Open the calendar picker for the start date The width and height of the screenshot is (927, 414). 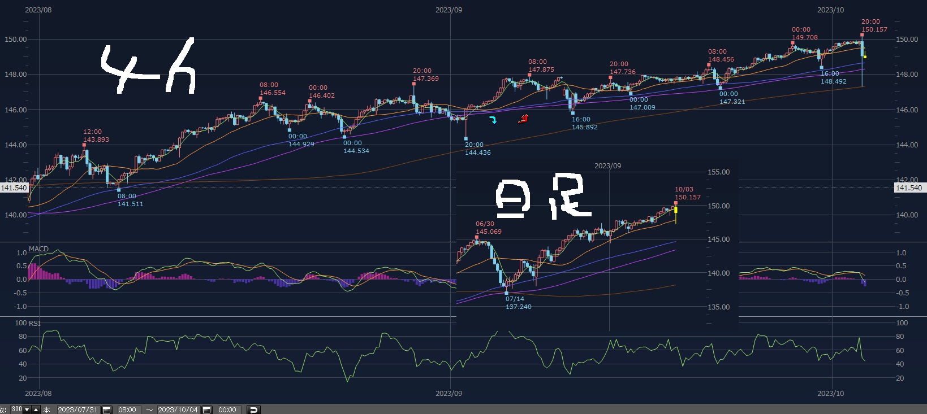point(106,410)
